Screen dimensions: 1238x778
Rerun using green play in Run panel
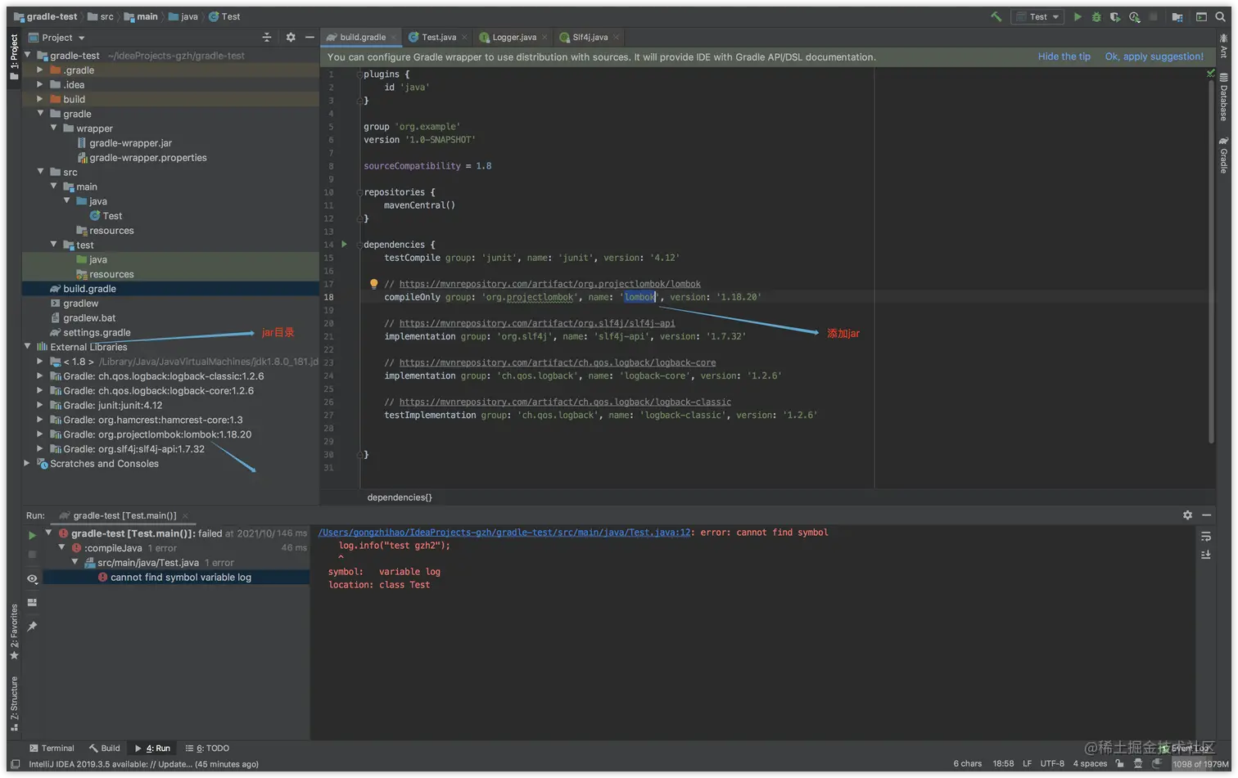click(32, 535)
